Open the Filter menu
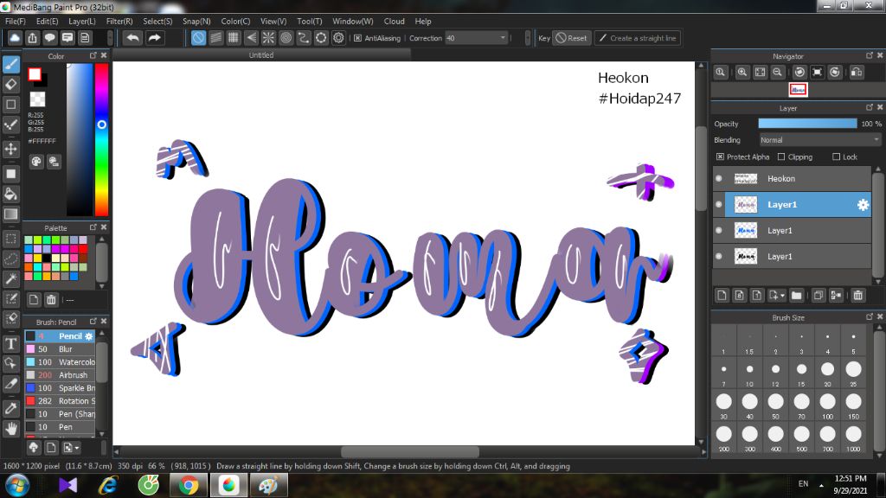 click(x=119, y=22)
